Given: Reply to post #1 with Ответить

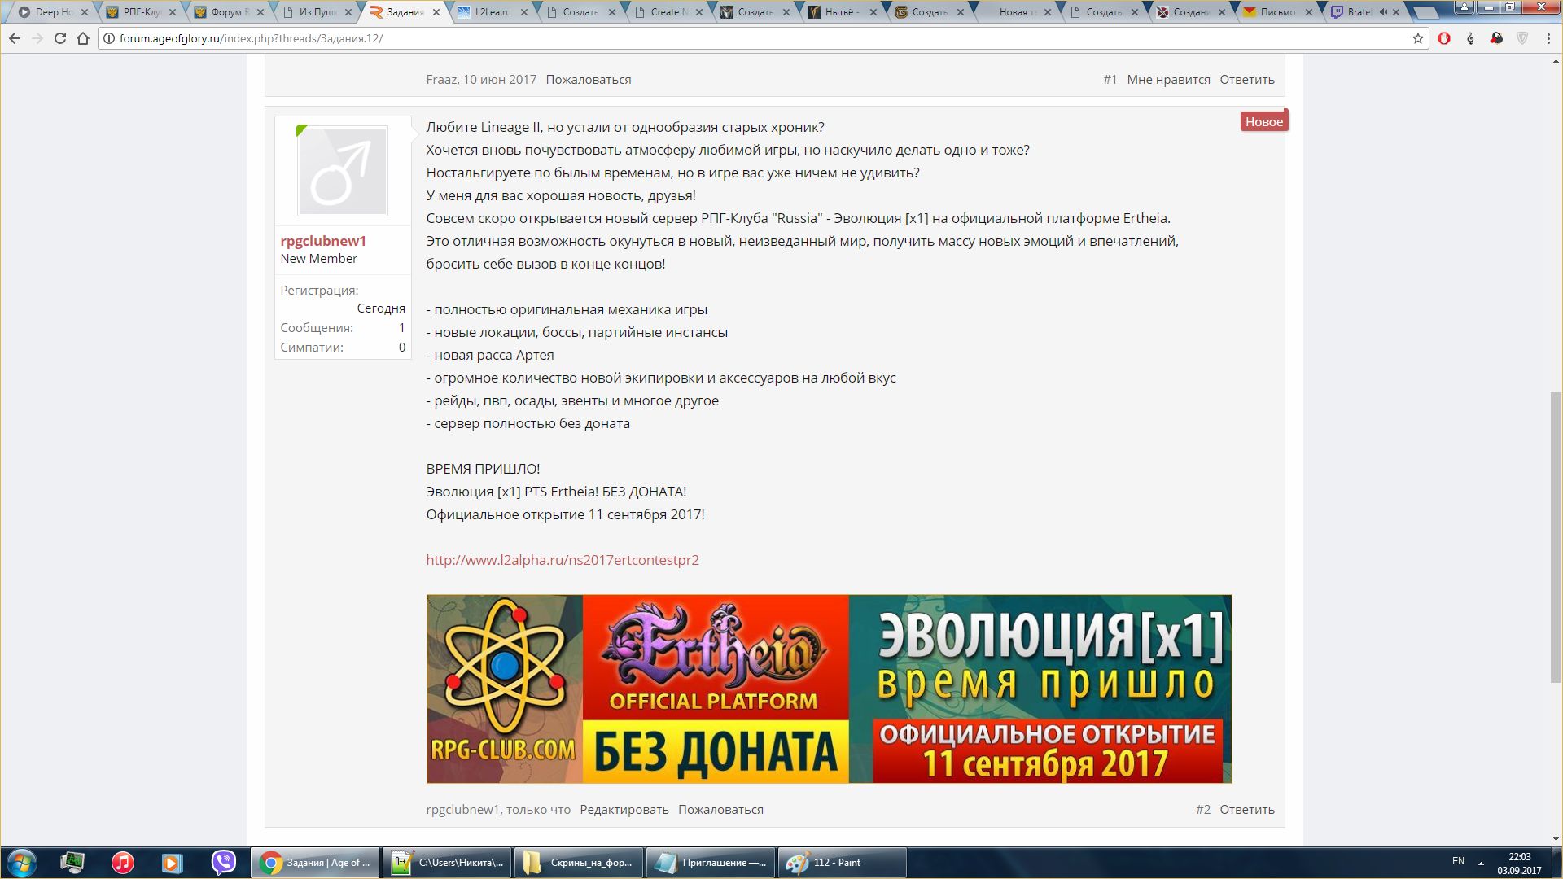Looking at the screenshot, I should tap(1247, 79).
